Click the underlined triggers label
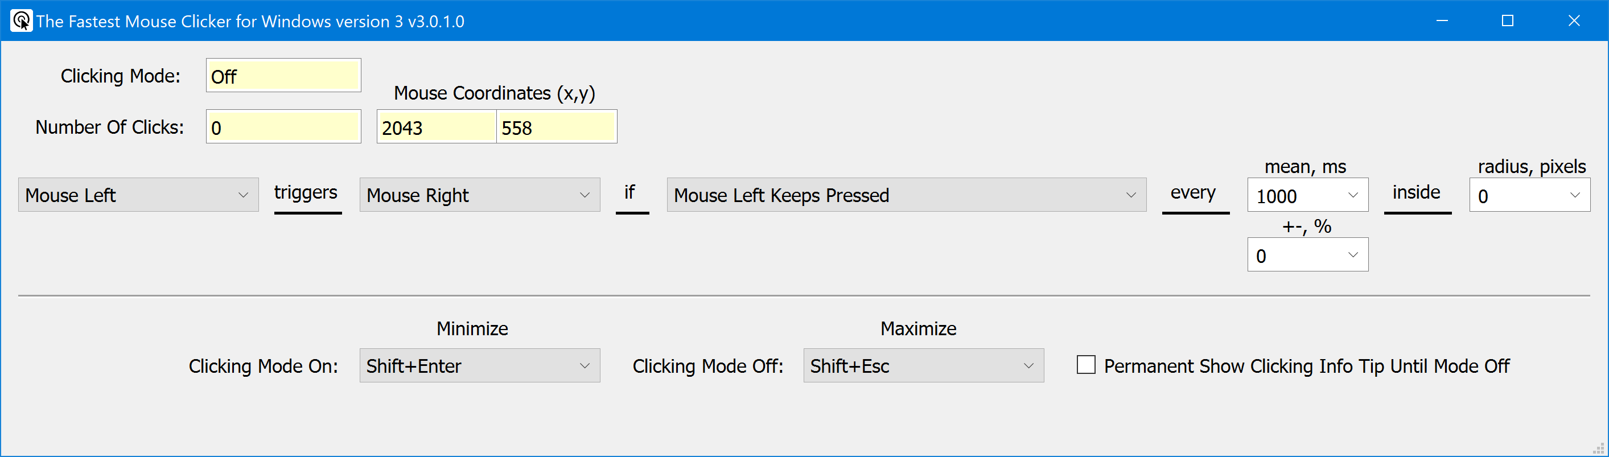The width and height of the screenshot is (1609, 457). coord(306,192)
